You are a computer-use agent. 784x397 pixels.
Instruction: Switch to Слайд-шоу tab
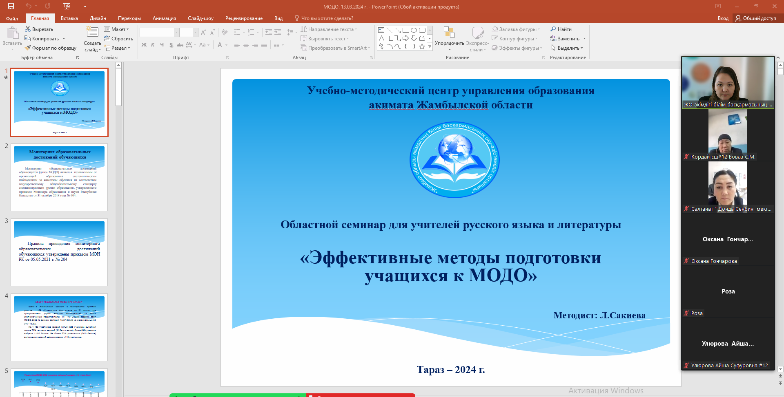coord(200,18)
